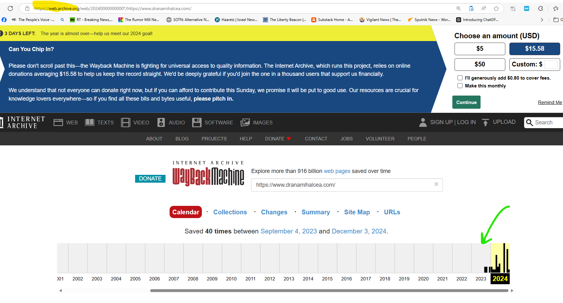Open the RT Breaking News bookmark

pos(91,20)
